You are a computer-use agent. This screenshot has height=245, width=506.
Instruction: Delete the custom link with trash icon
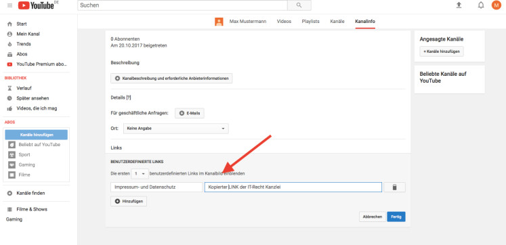(394, 187)
